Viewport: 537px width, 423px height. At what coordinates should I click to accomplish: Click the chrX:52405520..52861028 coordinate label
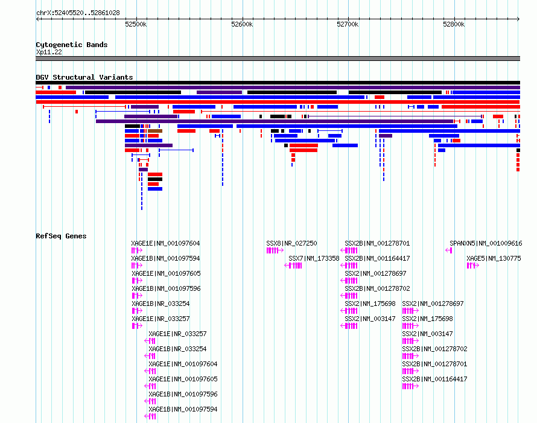78,13
